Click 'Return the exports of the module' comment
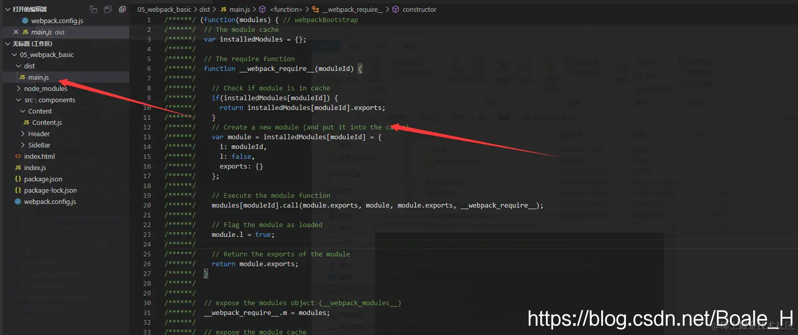 [287, 254]
